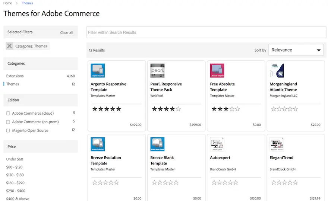
Task: Check the Adobe Commerce (on-prem) option
Action: point(8,122)
